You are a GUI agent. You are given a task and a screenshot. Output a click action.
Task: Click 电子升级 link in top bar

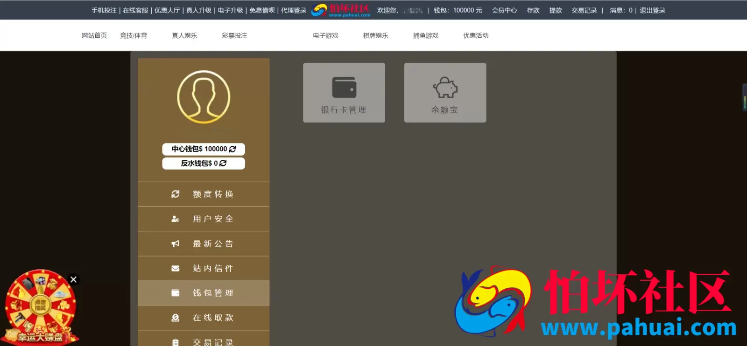(230, 10)
